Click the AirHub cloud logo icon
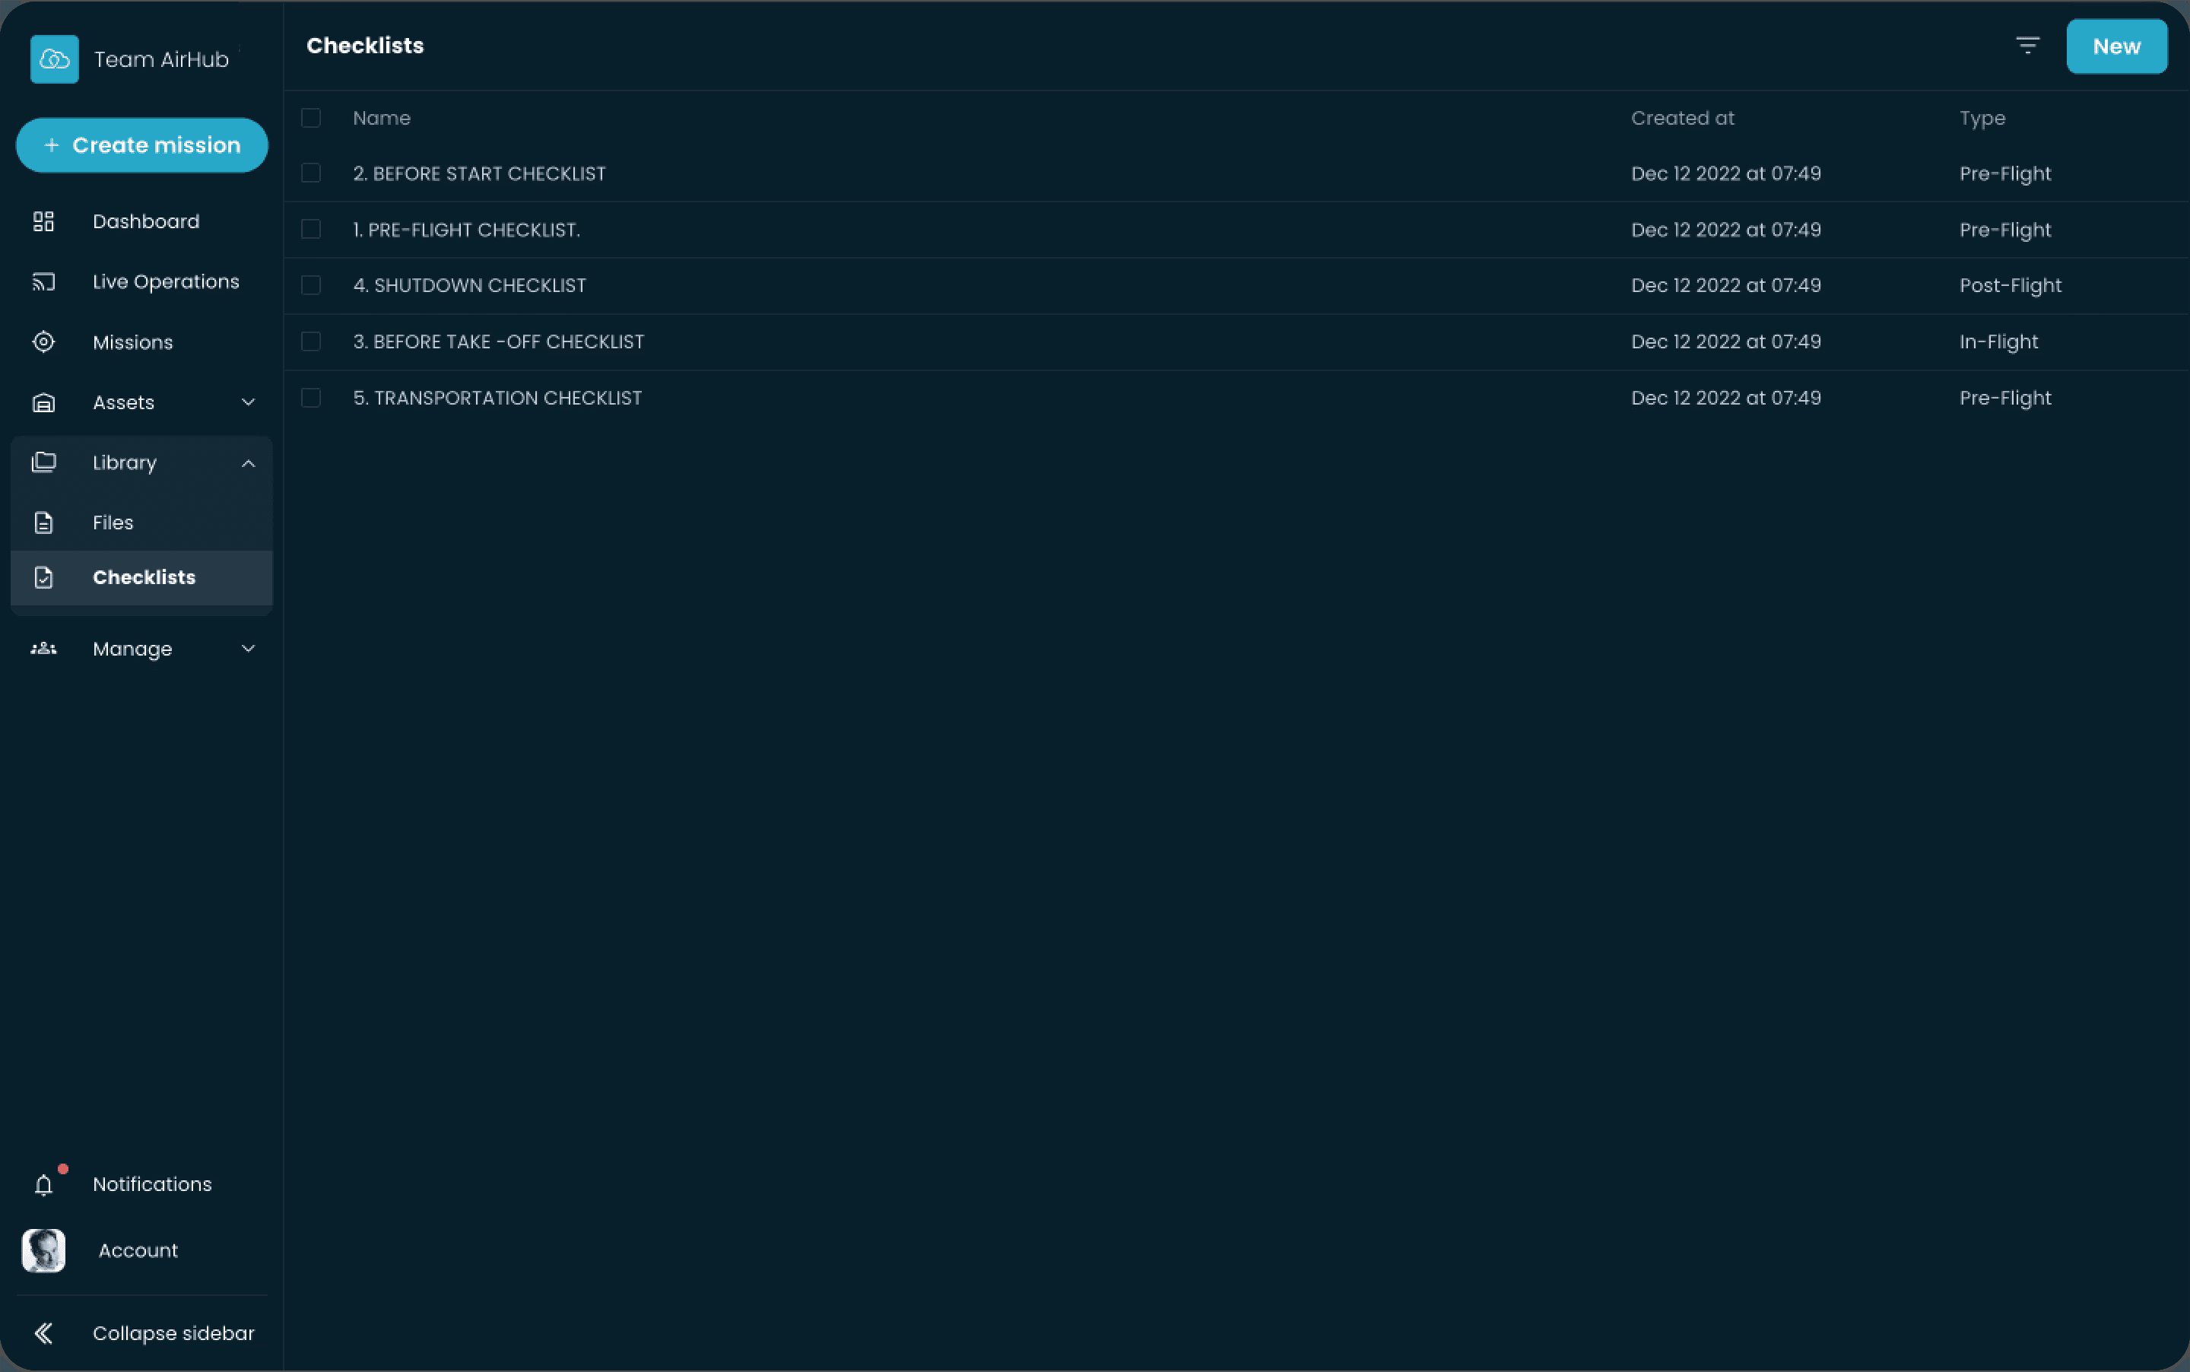This screenshot has width=2190, height=1372. click(55, 59)
